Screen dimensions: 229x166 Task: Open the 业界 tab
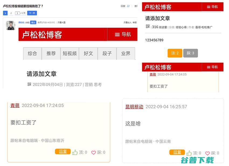[126, 53]
